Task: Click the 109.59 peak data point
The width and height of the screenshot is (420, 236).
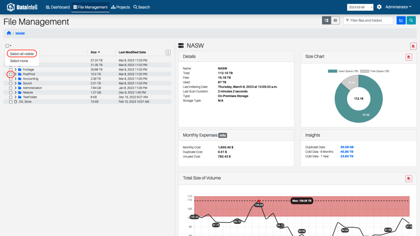Action: coord(259,201)
